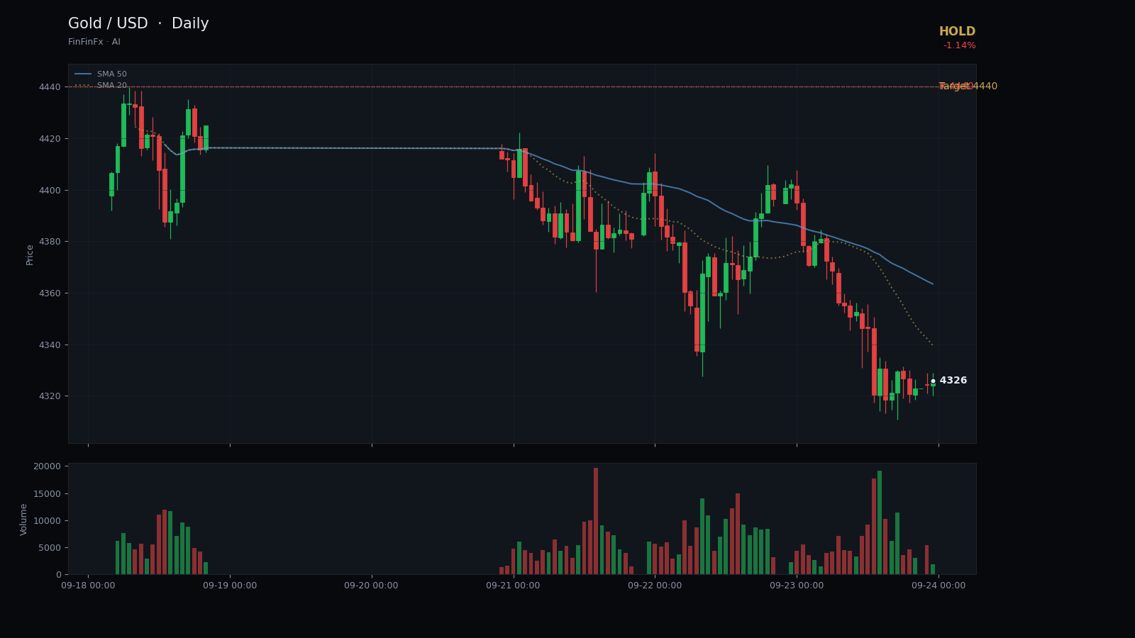The height and width of the screenshot is (638, 1135).
Task: Click the 20000 volume axis tick
Action: [48, 466]
